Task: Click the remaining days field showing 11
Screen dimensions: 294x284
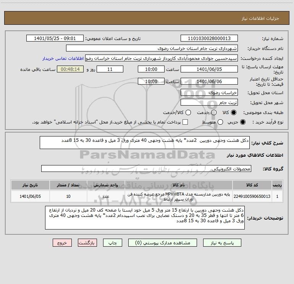Action: [x=110, y=69]
